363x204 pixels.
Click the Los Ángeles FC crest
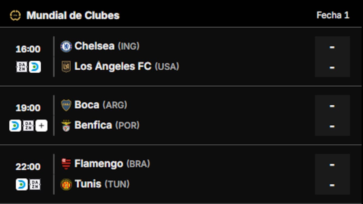click(x=66, y=66)
